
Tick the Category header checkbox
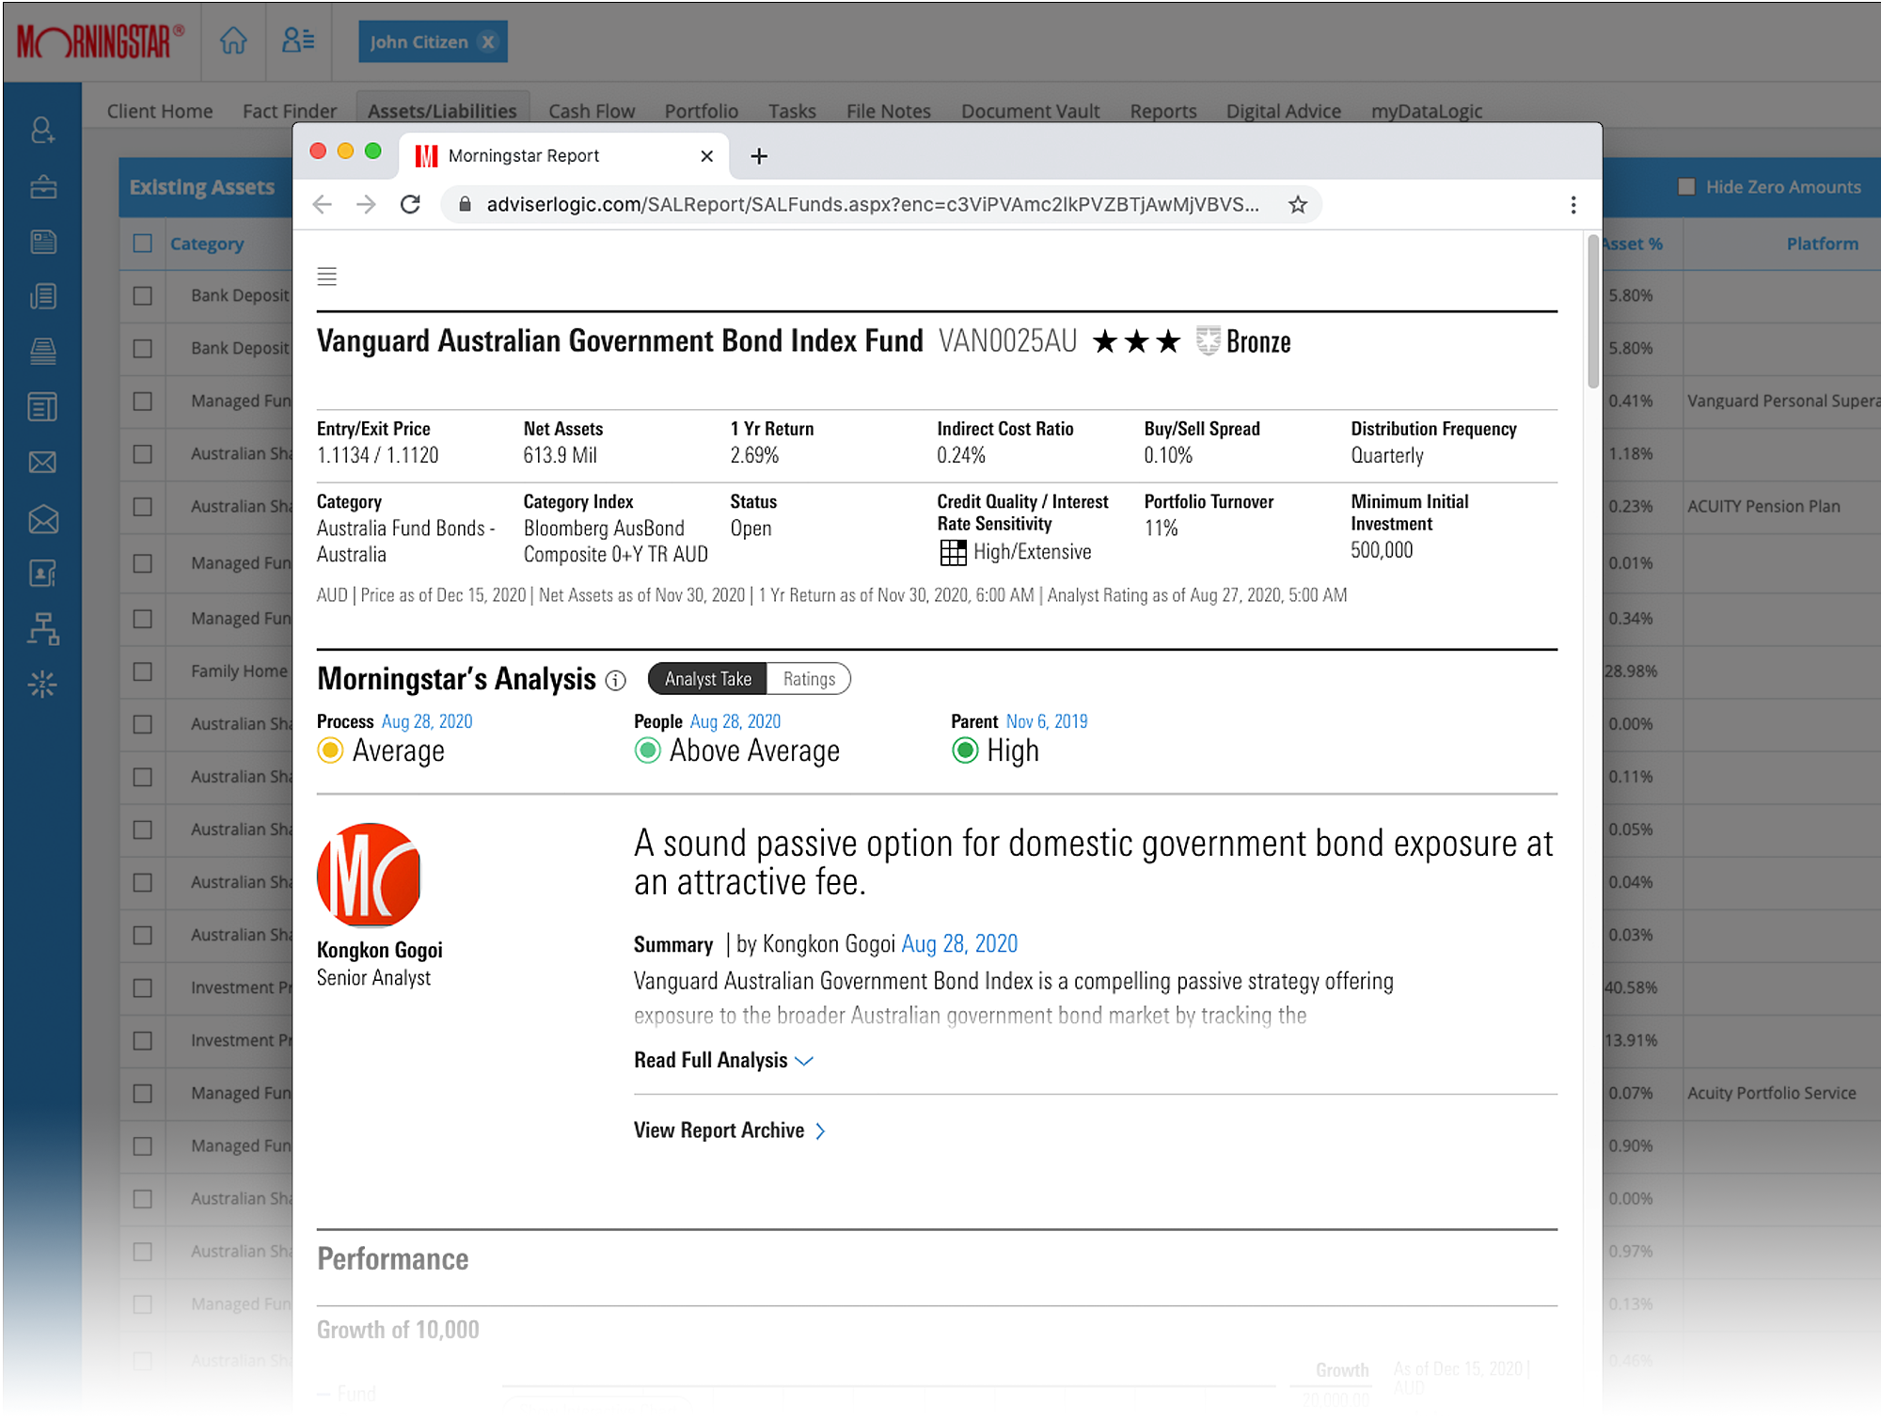[x=143, y=244]
